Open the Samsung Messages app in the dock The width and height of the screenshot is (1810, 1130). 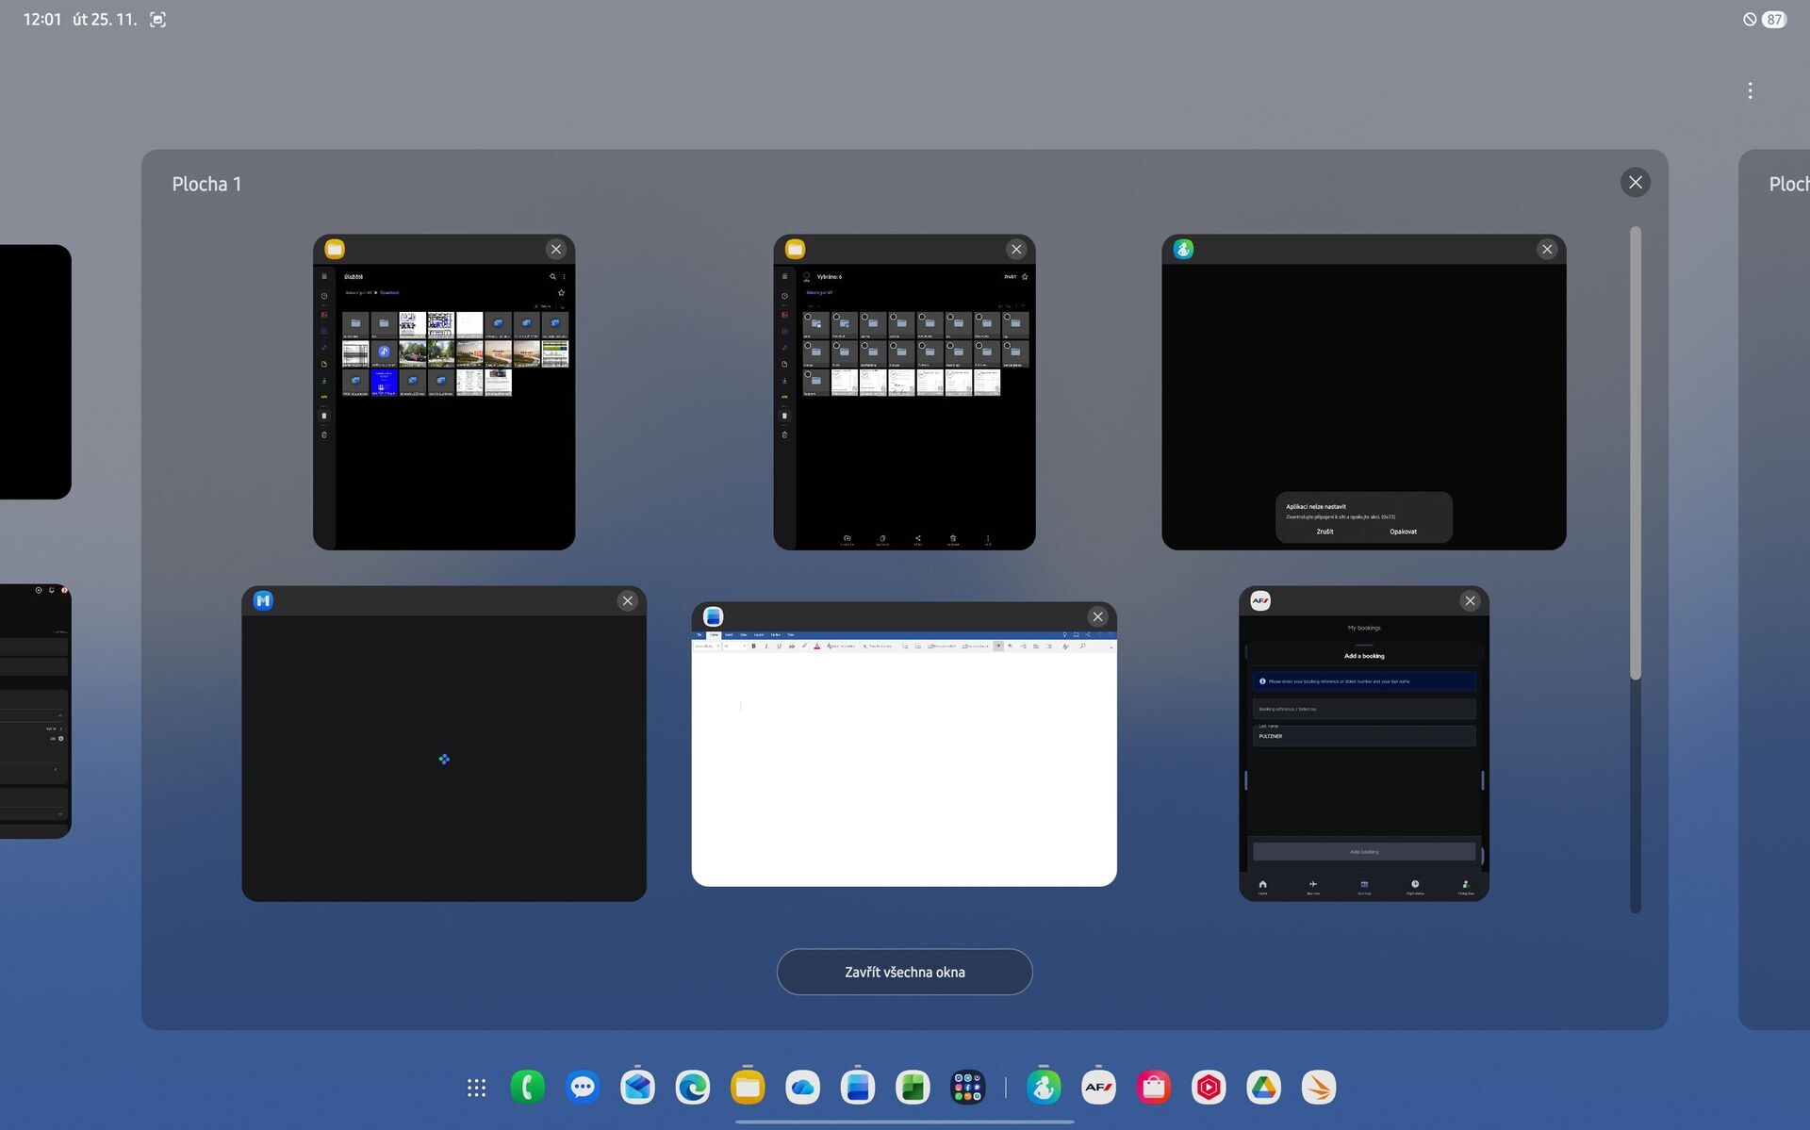(x=583, y=1088)
